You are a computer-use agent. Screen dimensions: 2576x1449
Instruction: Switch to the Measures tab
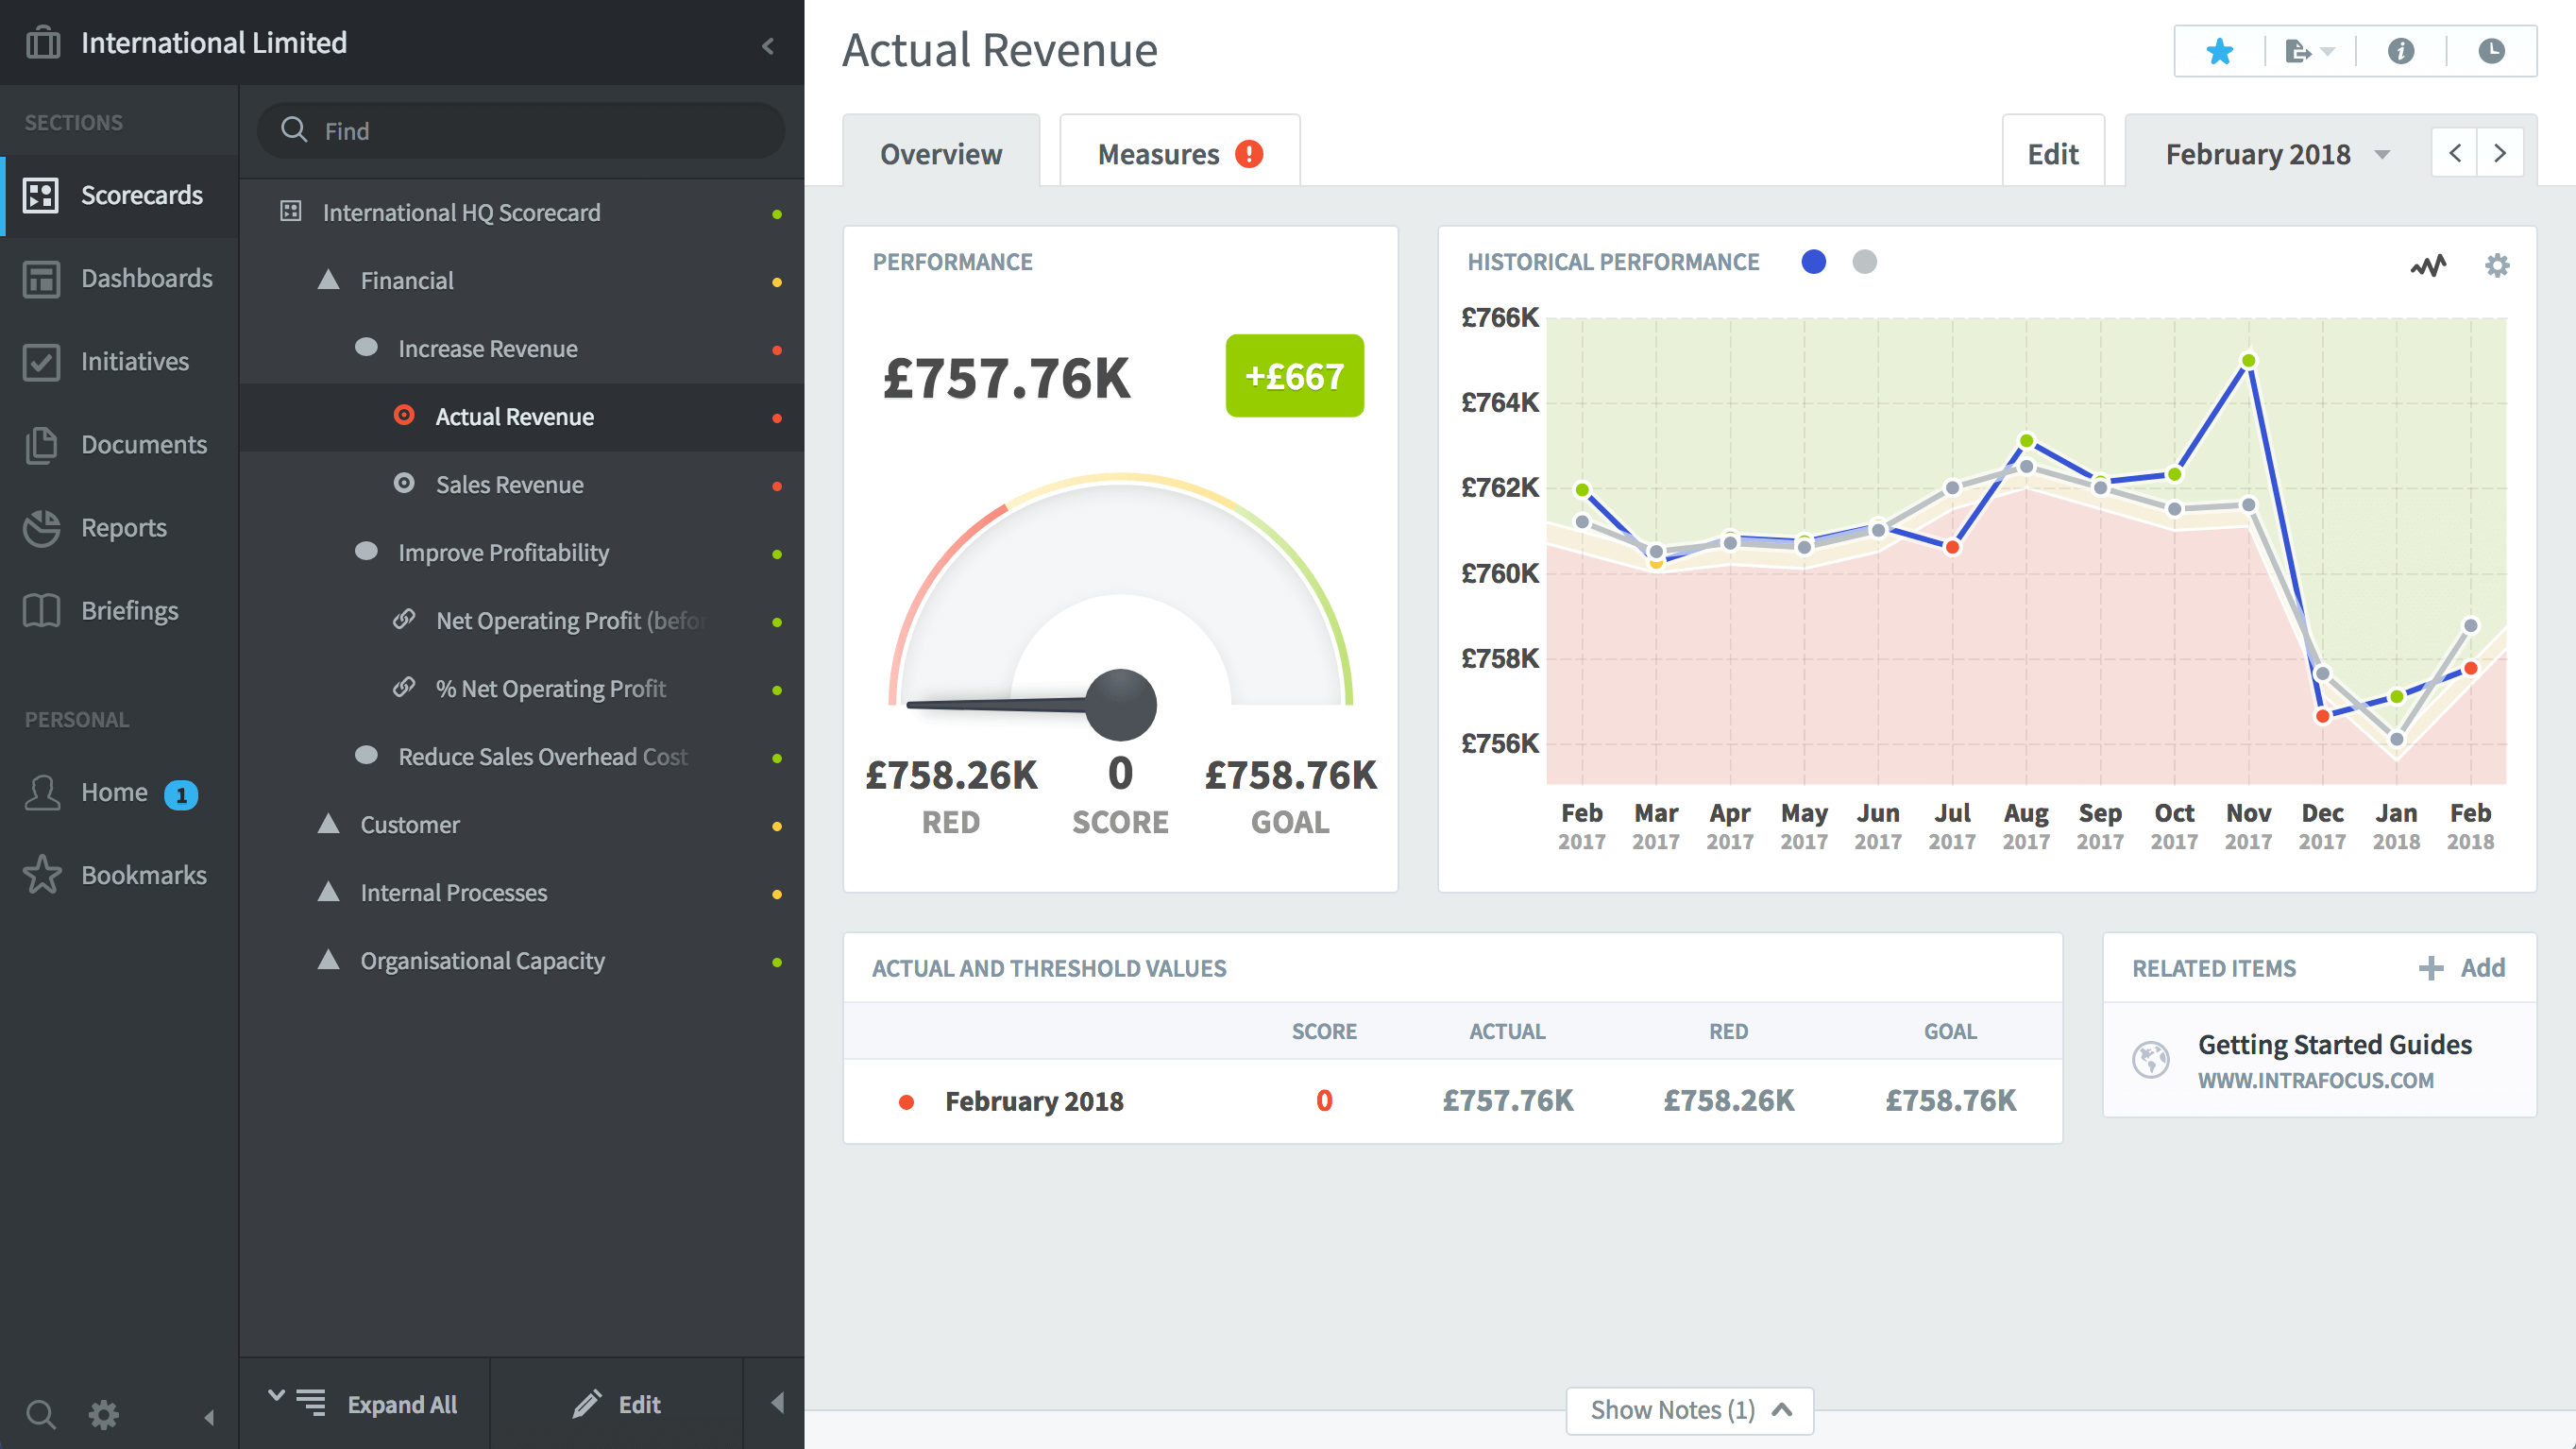1160,153
